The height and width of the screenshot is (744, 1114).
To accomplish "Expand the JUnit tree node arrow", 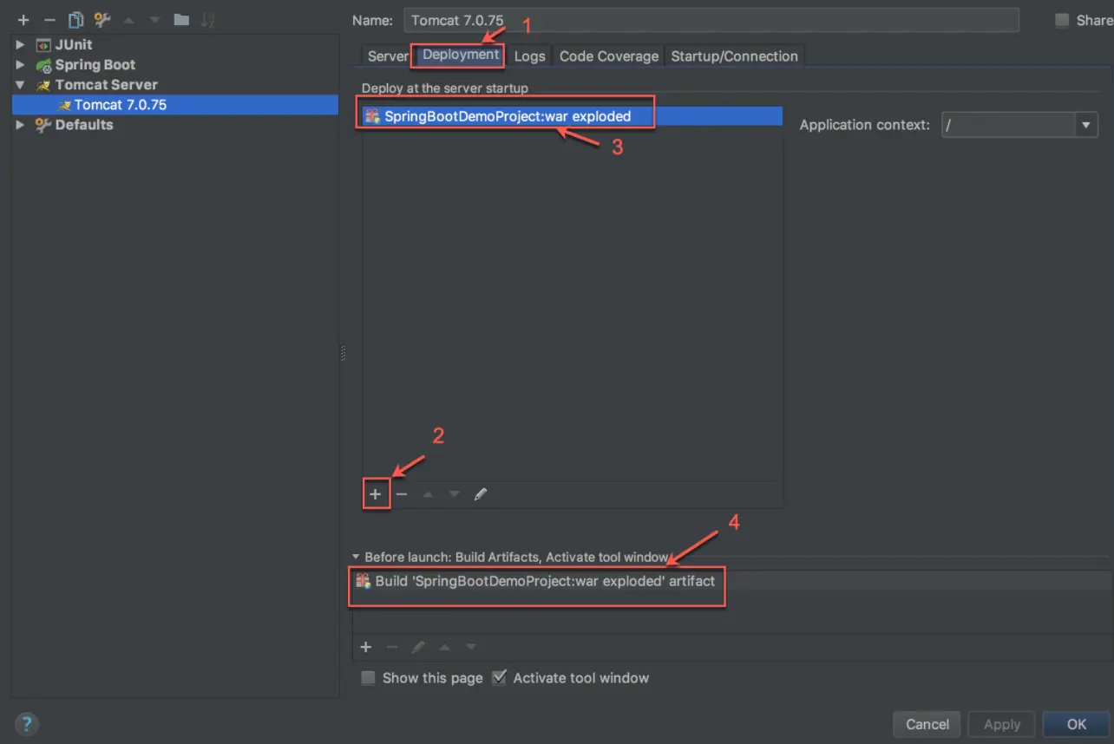I will (x=20, y=44).
